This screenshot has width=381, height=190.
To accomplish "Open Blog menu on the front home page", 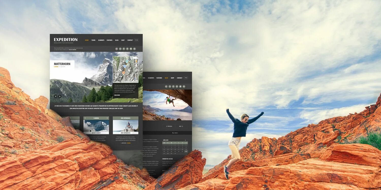I will [x=117, y=40].
